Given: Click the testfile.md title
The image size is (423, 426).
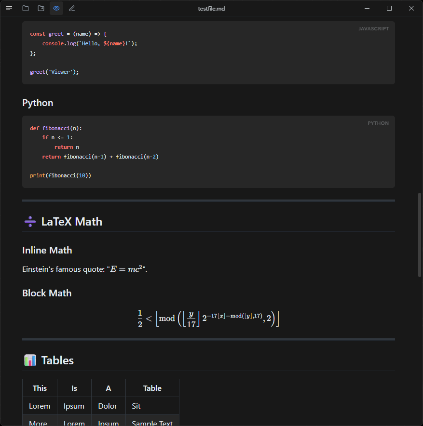Looking at the screenshot, I should (x=211, y=8).
